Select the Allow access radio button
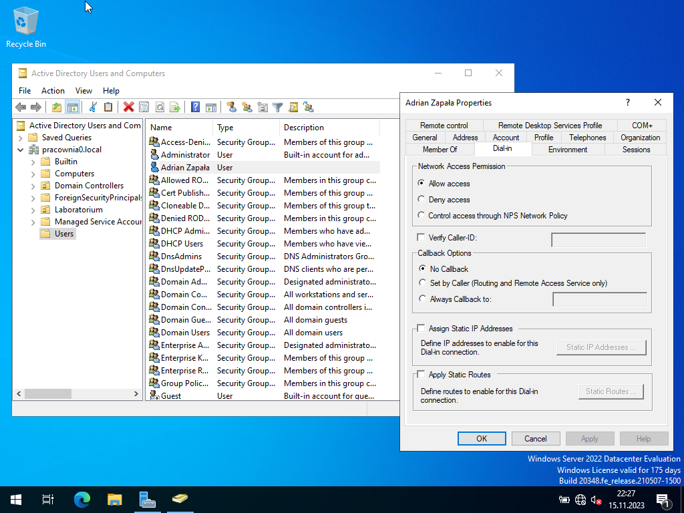 click(x=421, y=183)
